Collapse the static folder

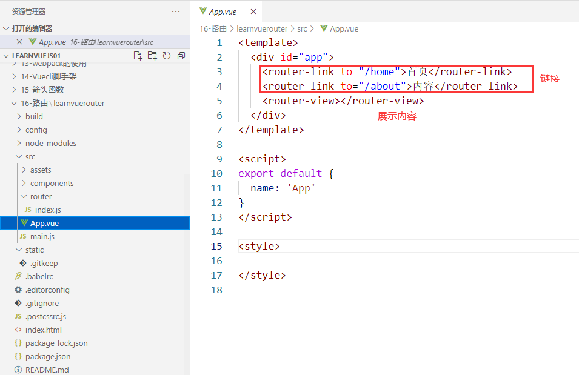point(19,250)
